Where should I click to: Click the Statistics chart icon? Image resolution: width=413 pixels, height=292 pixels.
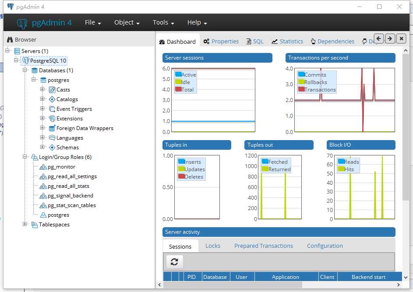click(275, 42)
